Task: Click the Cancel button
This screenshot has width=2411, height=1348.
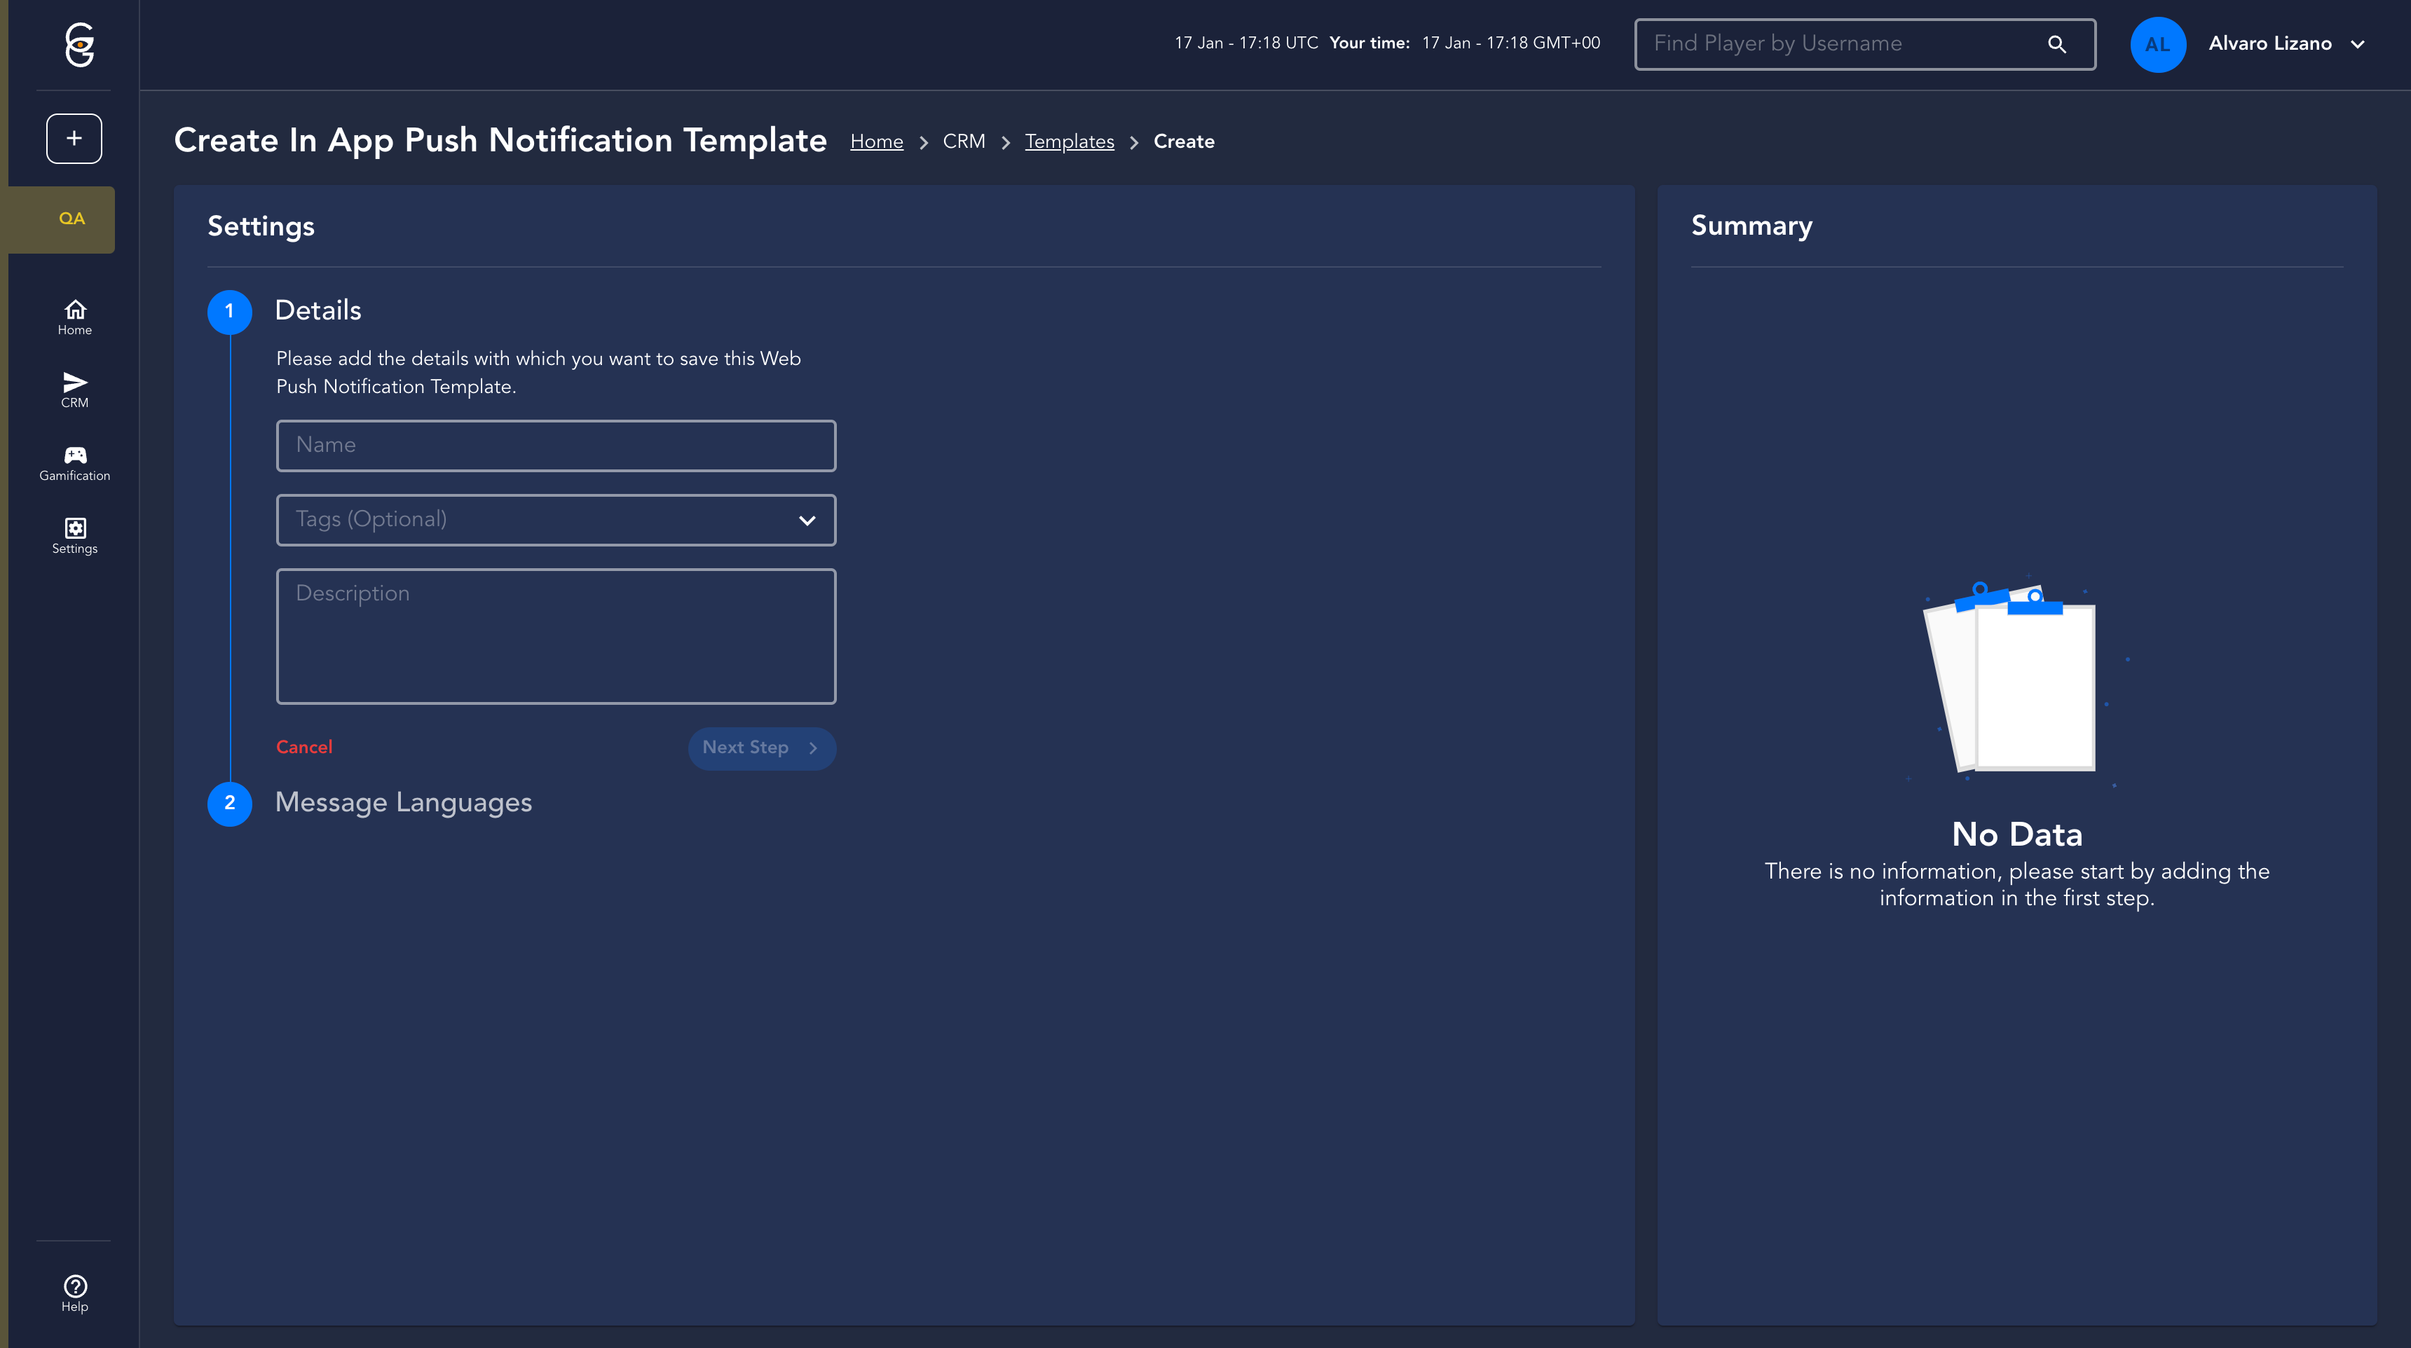Action: point(304,748)
